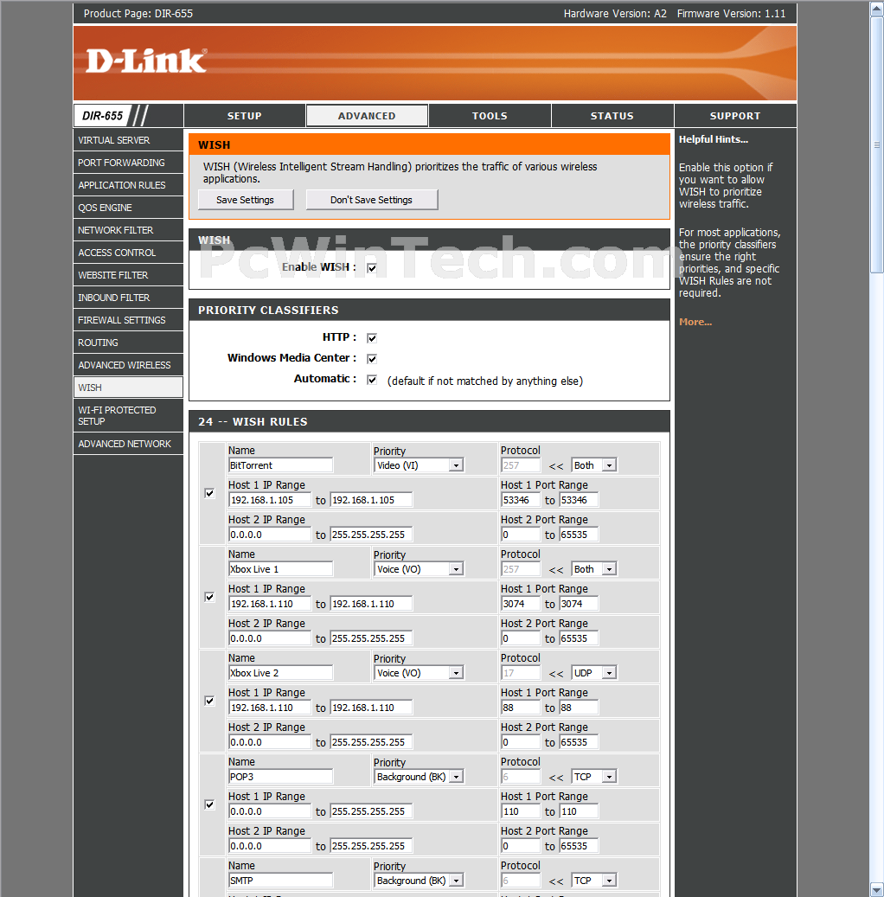This screenshot has height=897, width=884.
Task: Open the Xbox Live 1 Protocol dropdown
Action: pos(594,569)
